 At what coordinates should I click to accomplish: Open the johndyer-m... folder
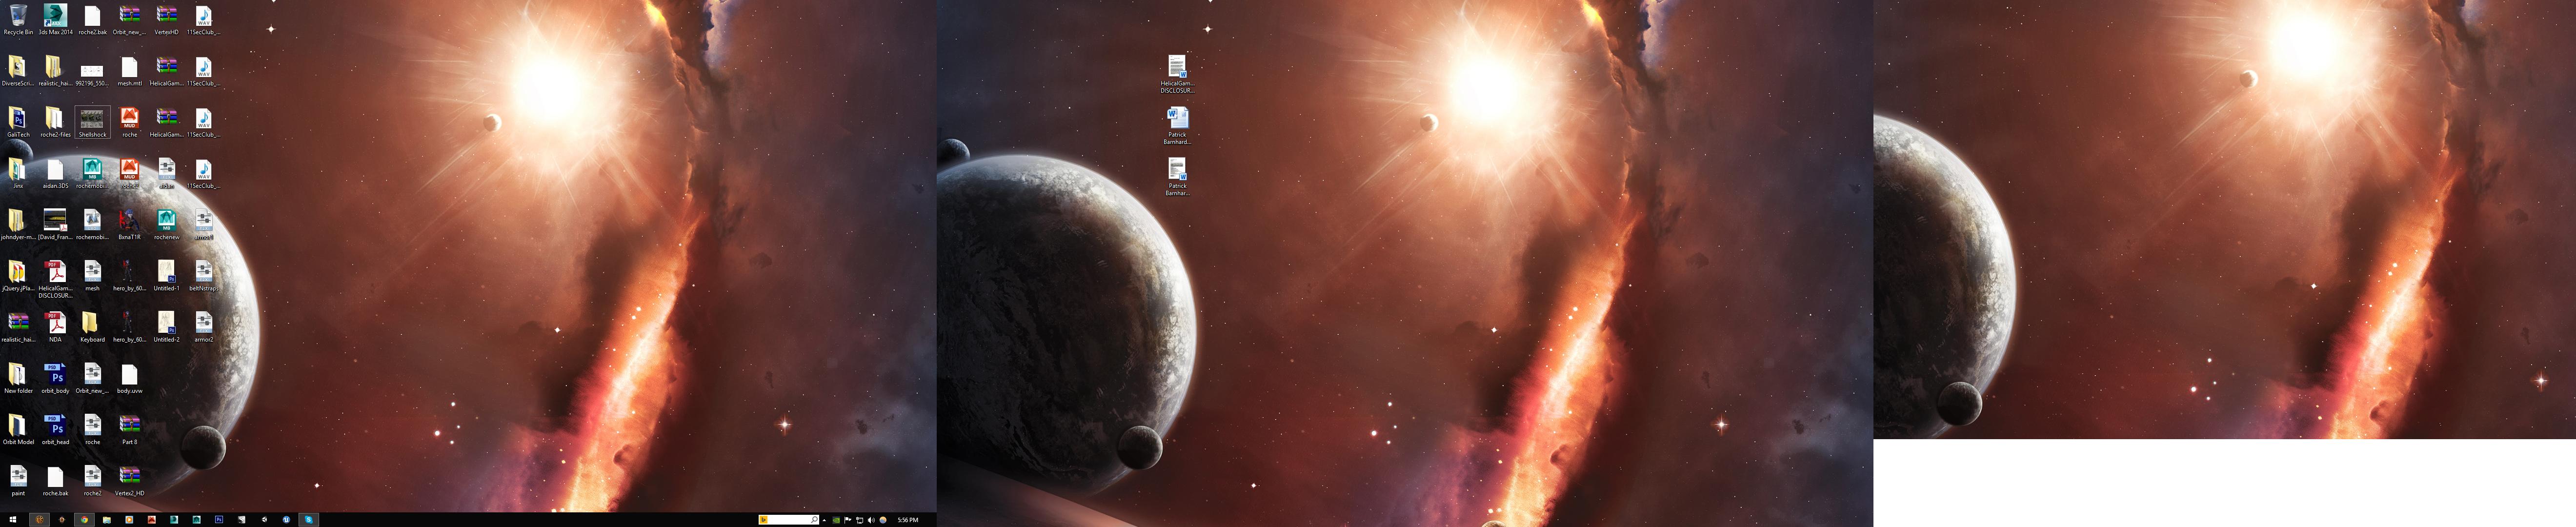click(18, 224)
